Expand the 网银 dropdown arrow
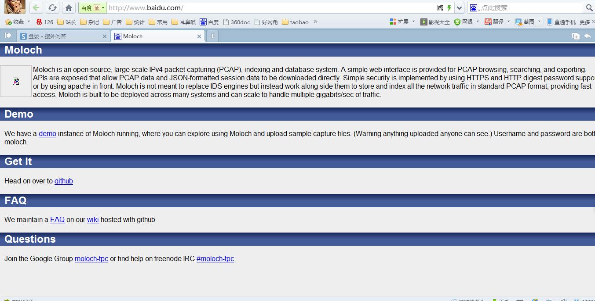This screenshot has width=595, height=301. 478,21
